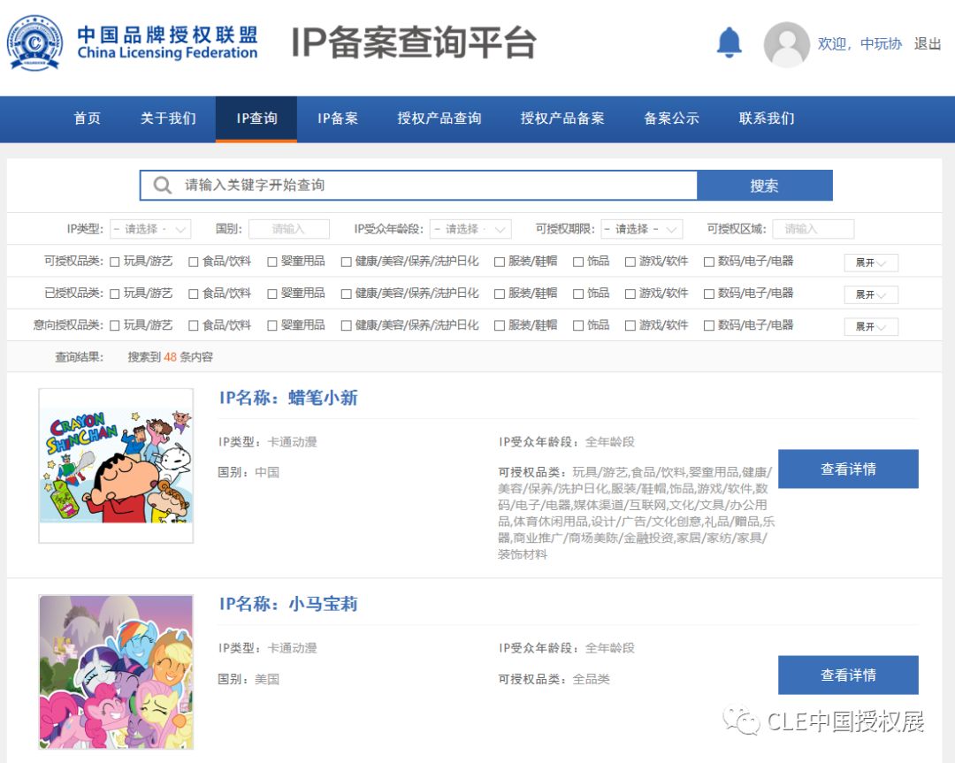Image resolution: width=955 pixels, height=763 pixels.
Task: Click the 可授权区域 input field
Action: click(814, 229)
